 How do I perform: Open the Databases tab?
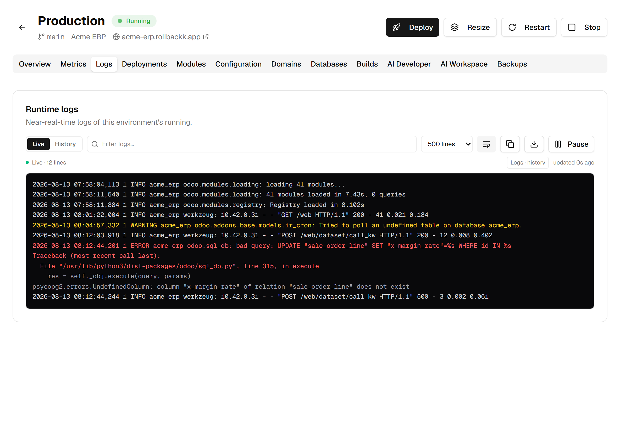coord(329,64)
